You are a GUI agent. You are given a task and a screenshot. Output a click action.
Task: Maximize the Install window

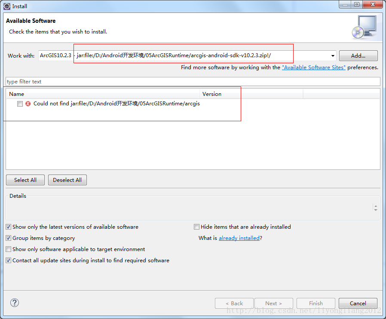tap(357, 4)
